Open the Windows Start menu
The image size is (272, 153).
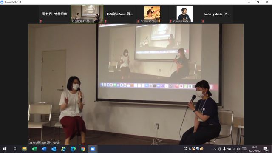click(x=5, y=149)
